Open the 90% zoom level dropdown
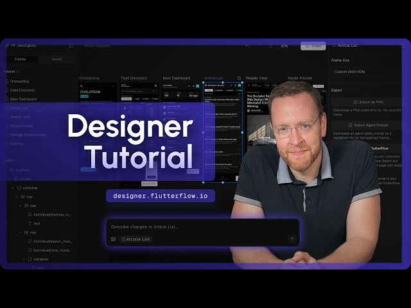The image size is (411, 308). (287, 46)
